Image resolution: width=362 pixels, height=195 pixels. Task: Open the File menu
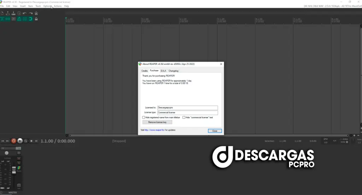point(2,6)
